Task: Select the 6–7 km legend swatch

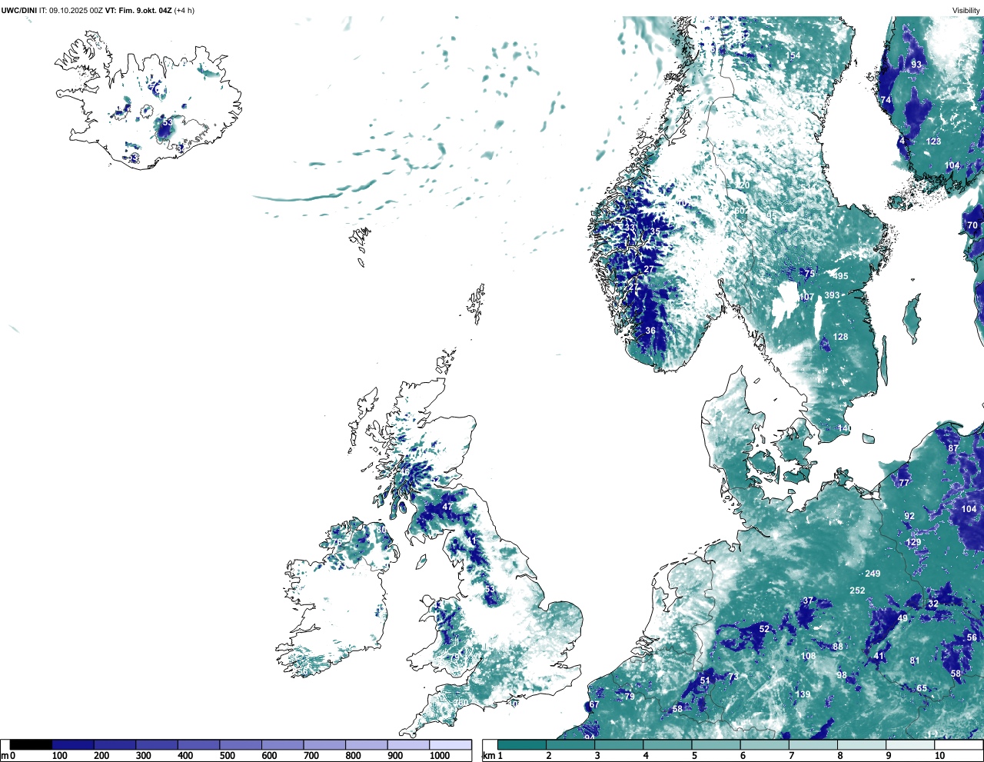Action: tap(766, 744)
